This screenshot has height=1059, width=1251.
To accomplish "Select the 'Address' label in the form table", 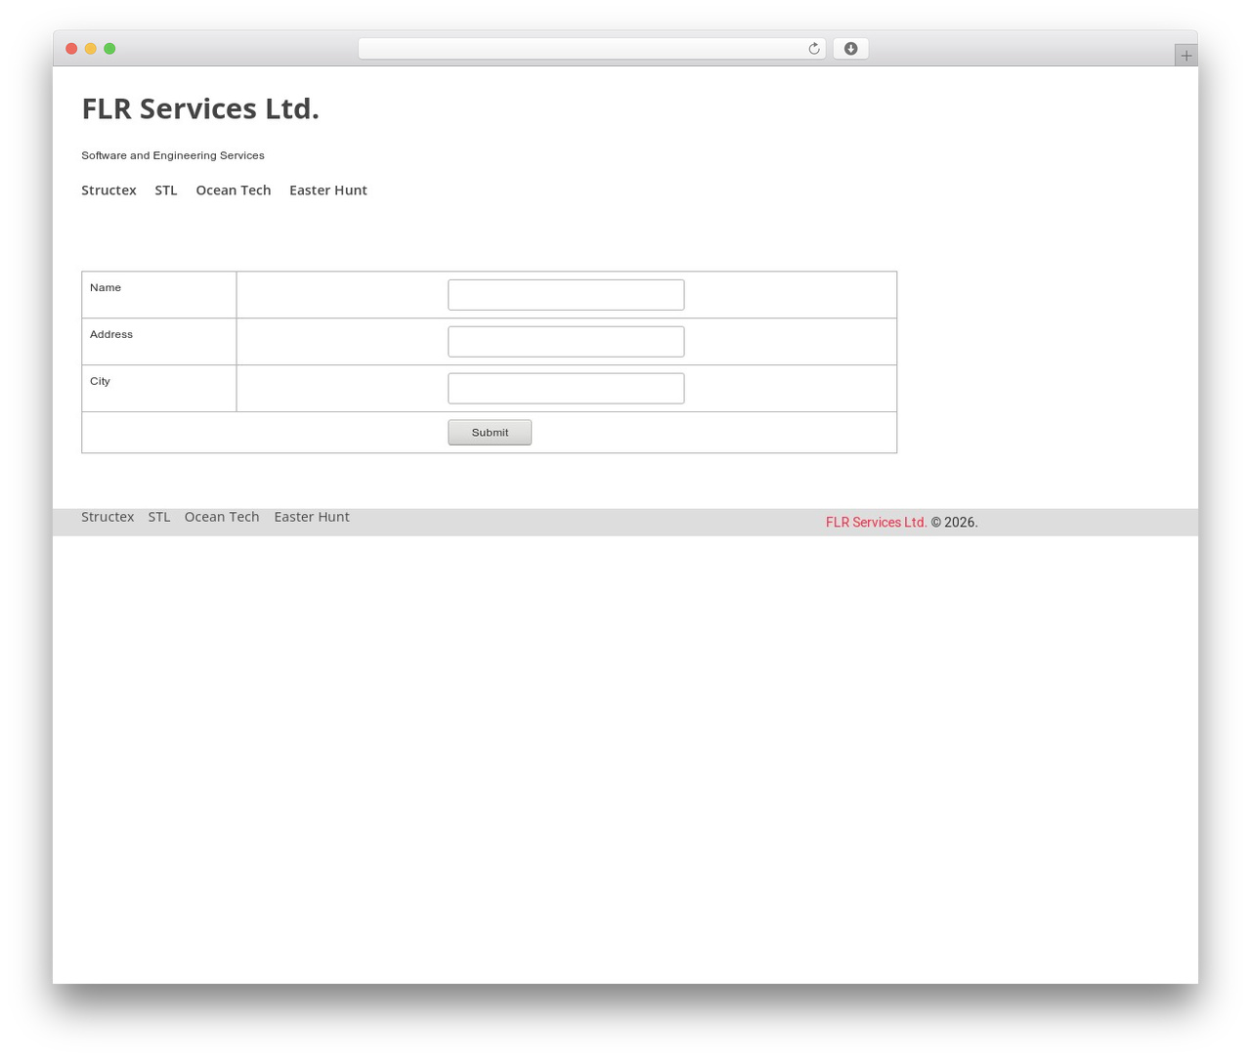I will [x=111, y=335].
